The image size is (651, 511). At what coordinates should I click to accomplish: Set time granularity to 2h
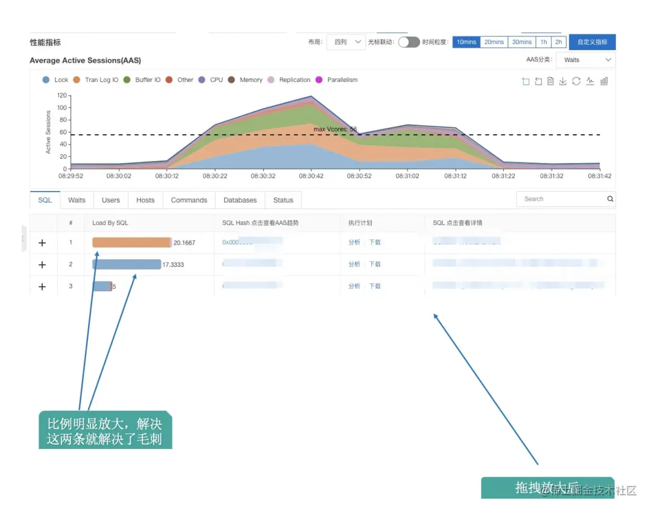coord(558,42)
